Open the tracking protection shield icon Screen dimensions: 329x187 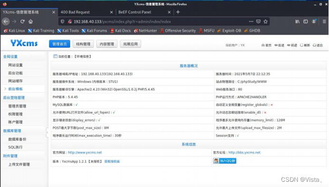point(62,21)
